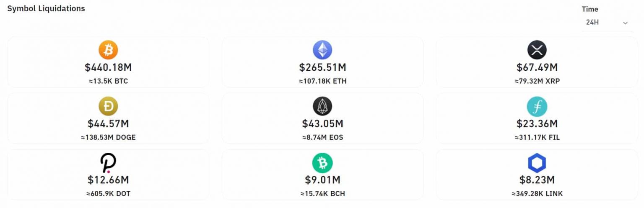Click the ≈138.53M DOGE quantity text
Screen dimensions: 644x208
108,137
